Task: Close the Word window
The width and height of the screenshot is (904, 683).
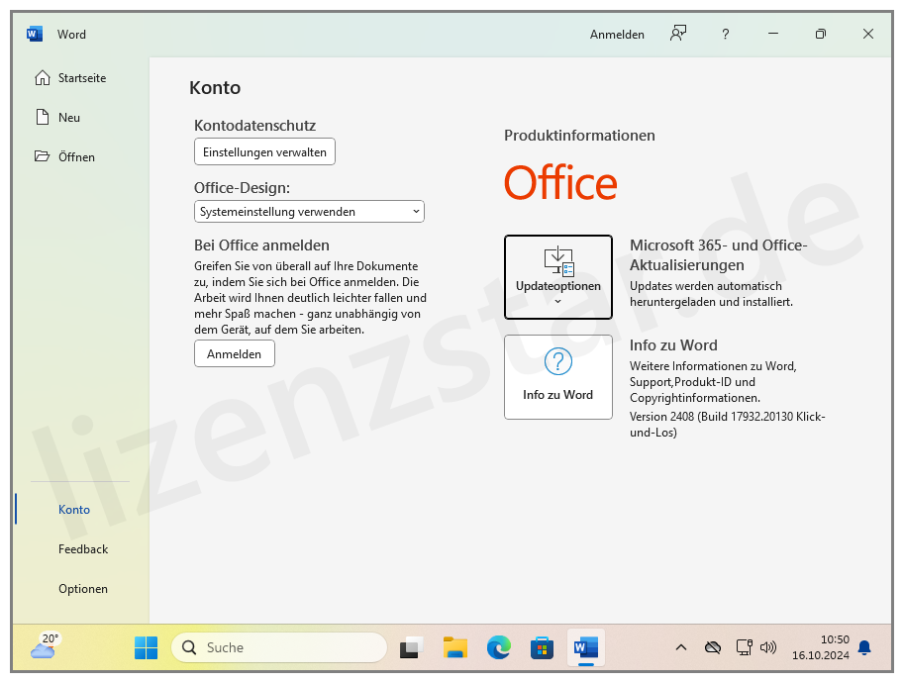Action: pos(868,34)
